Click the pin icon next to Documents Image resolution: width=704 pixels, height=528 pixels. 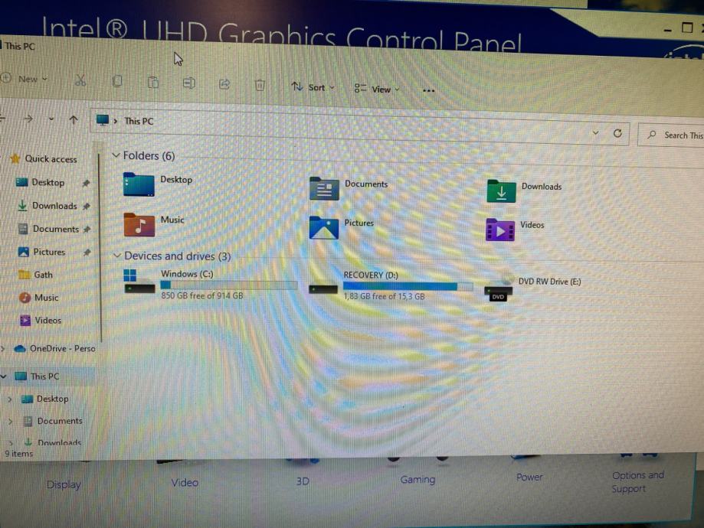[x=87, y=230]
